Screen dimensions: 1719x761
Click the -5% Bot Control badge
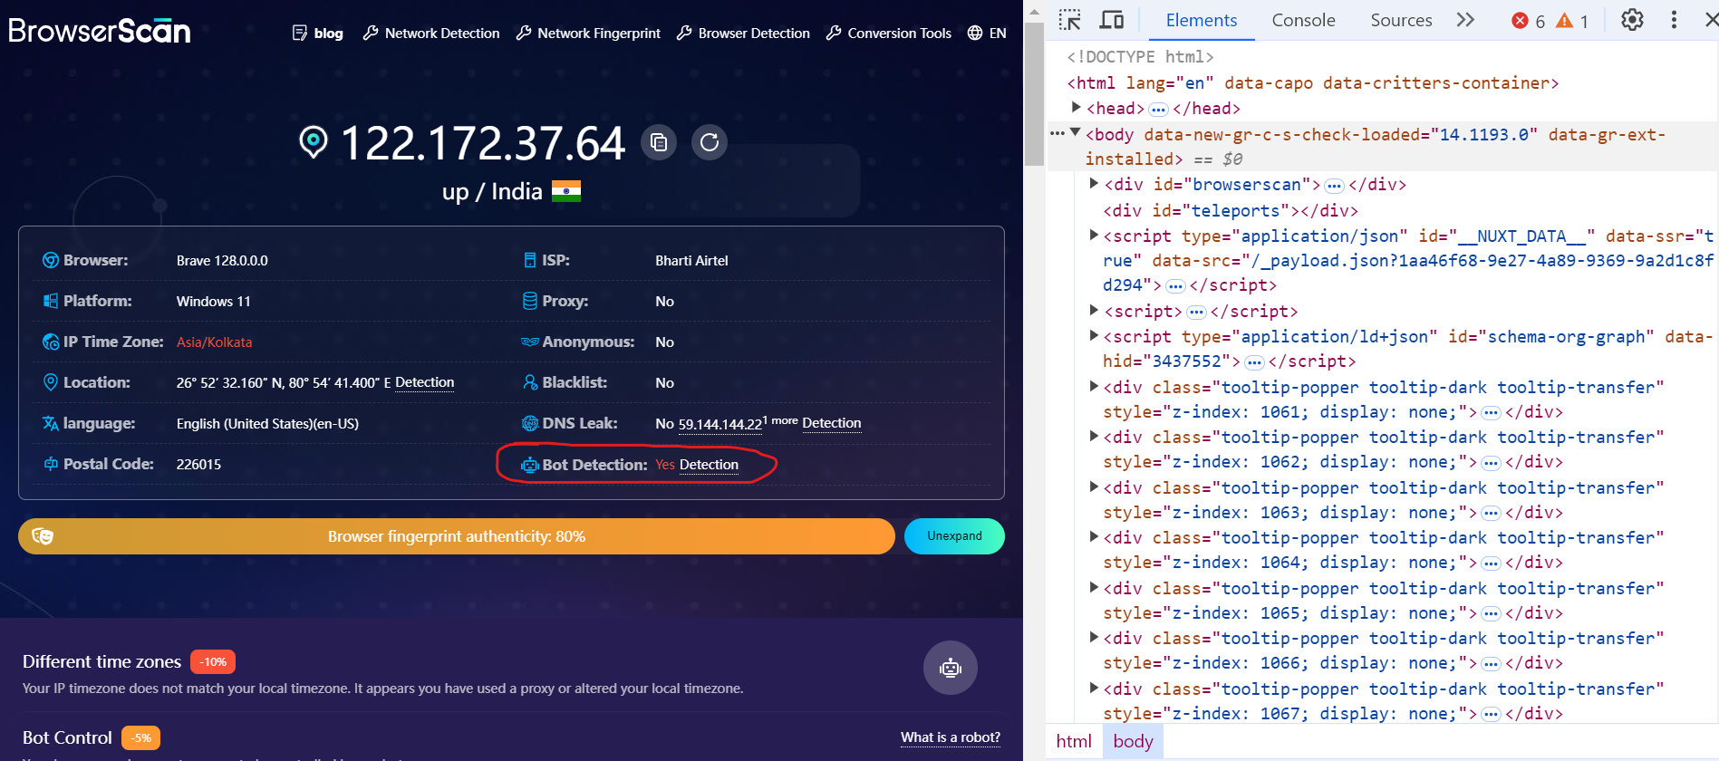pyautogui.click(x=140, y=737)
